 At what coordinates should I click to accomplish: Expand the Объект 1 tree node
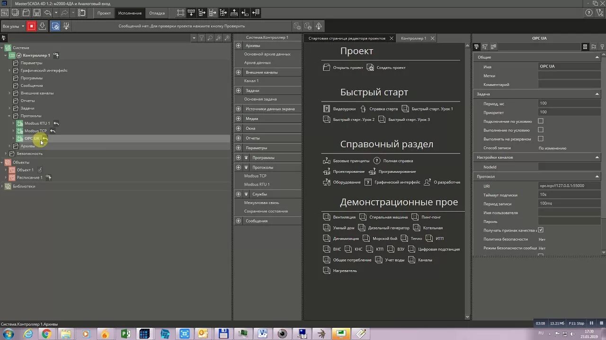6,170
